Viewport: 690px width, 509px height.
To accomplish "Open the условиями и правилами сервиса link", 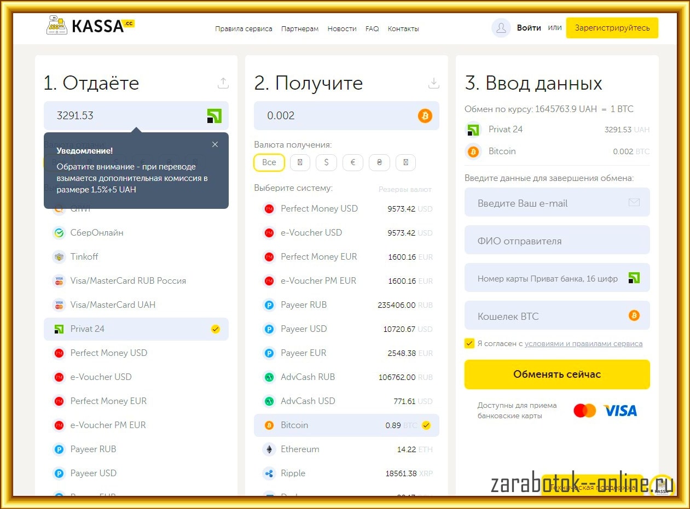I will click(x=583, y=343).
